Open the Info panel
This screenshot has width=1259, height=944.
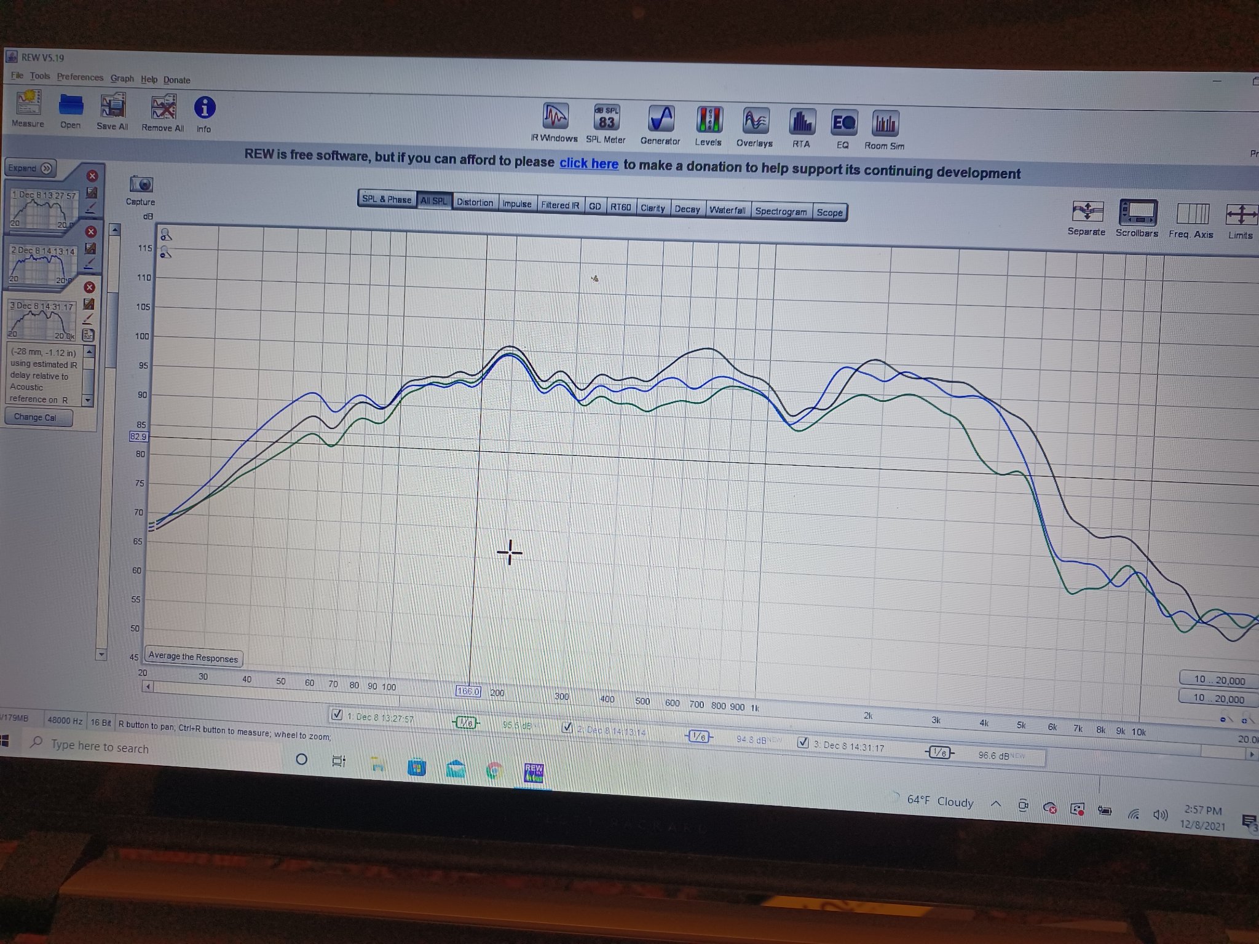coord(204,115)
